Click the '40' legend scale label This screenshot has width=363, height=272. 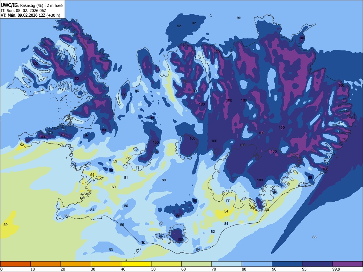pyautogui.click(x=123, y=269)
